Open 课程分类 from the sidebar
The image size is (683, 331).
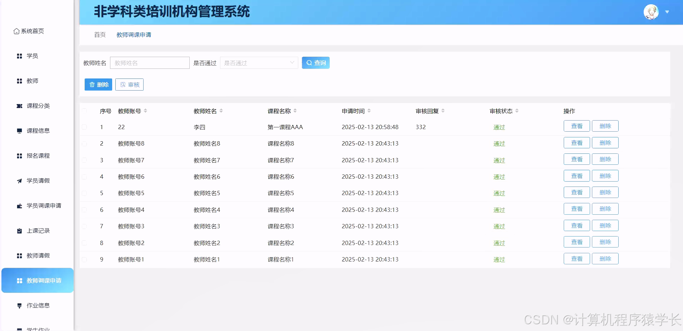click(19, 106)
